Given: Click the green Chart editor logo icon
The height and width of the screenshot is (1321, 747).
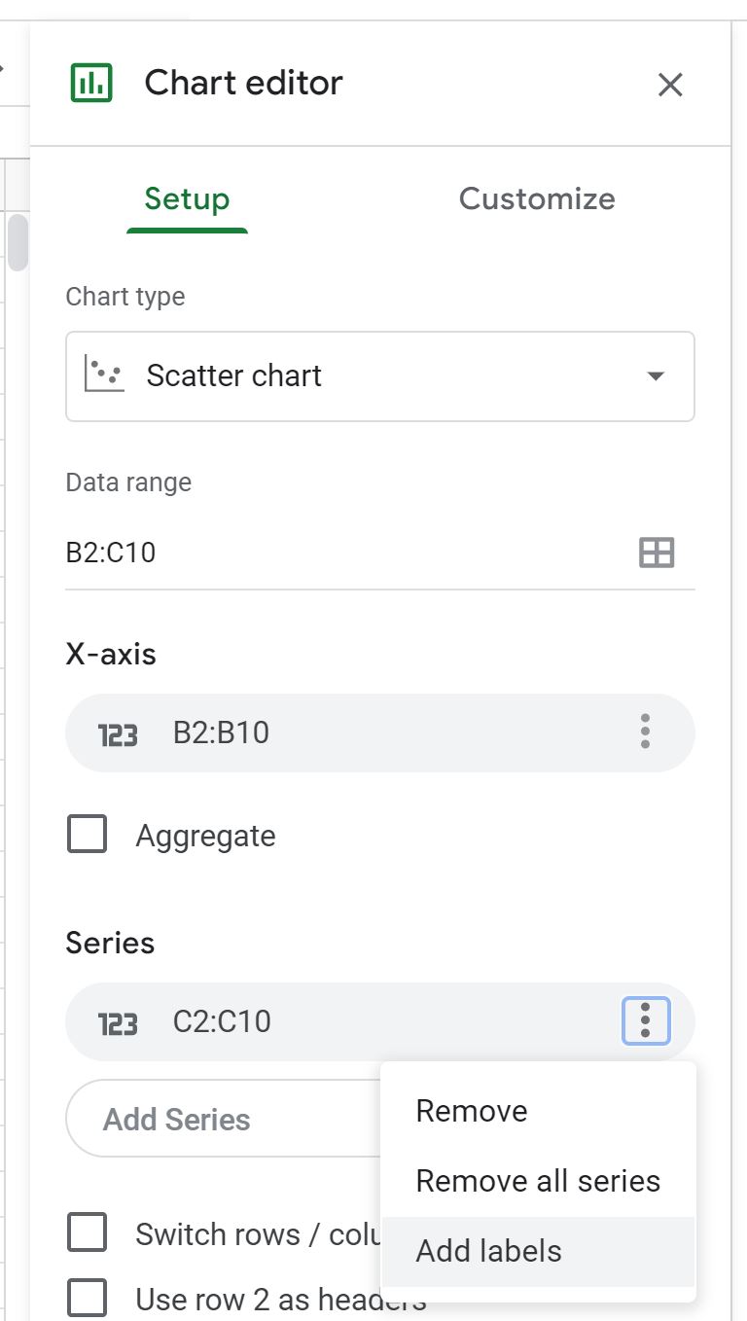Looking at the screenshot, I should 92,83.
